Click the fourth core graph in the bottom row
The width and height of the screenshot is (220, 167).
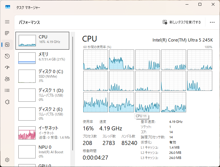click(x=173, y=102)
